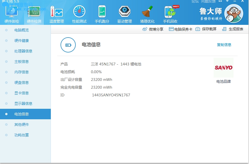249x164 pixels.
Task: Click the 复制信息 link
Action: click(x=224, y=45)
